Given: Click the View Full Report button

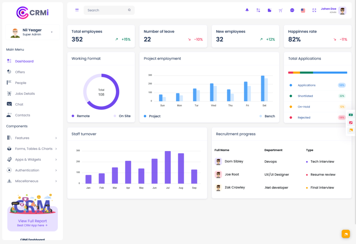Looking at the screenshot, I should 32,221.
